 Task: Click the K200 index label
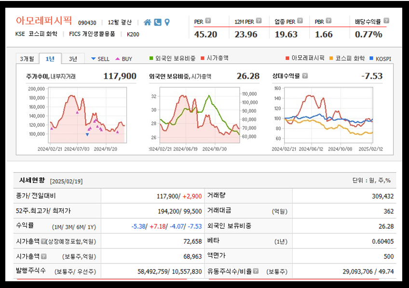[133, 34]
